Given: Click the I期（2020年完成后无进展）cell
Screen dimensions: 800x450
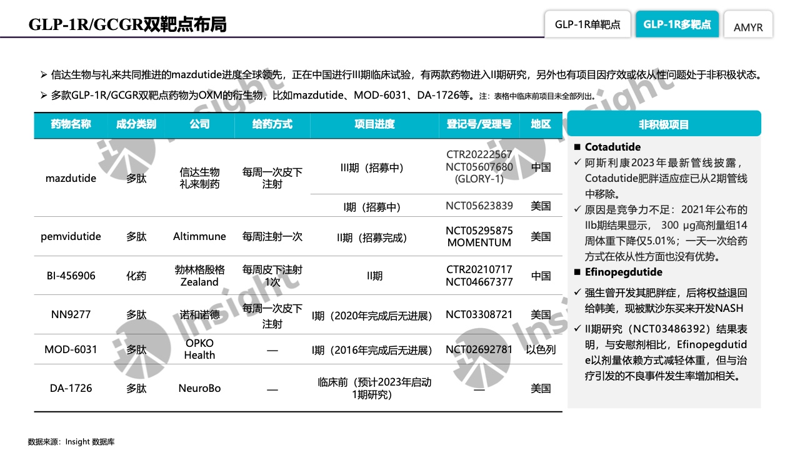Looking at the screenshot, I should (374, 316).
